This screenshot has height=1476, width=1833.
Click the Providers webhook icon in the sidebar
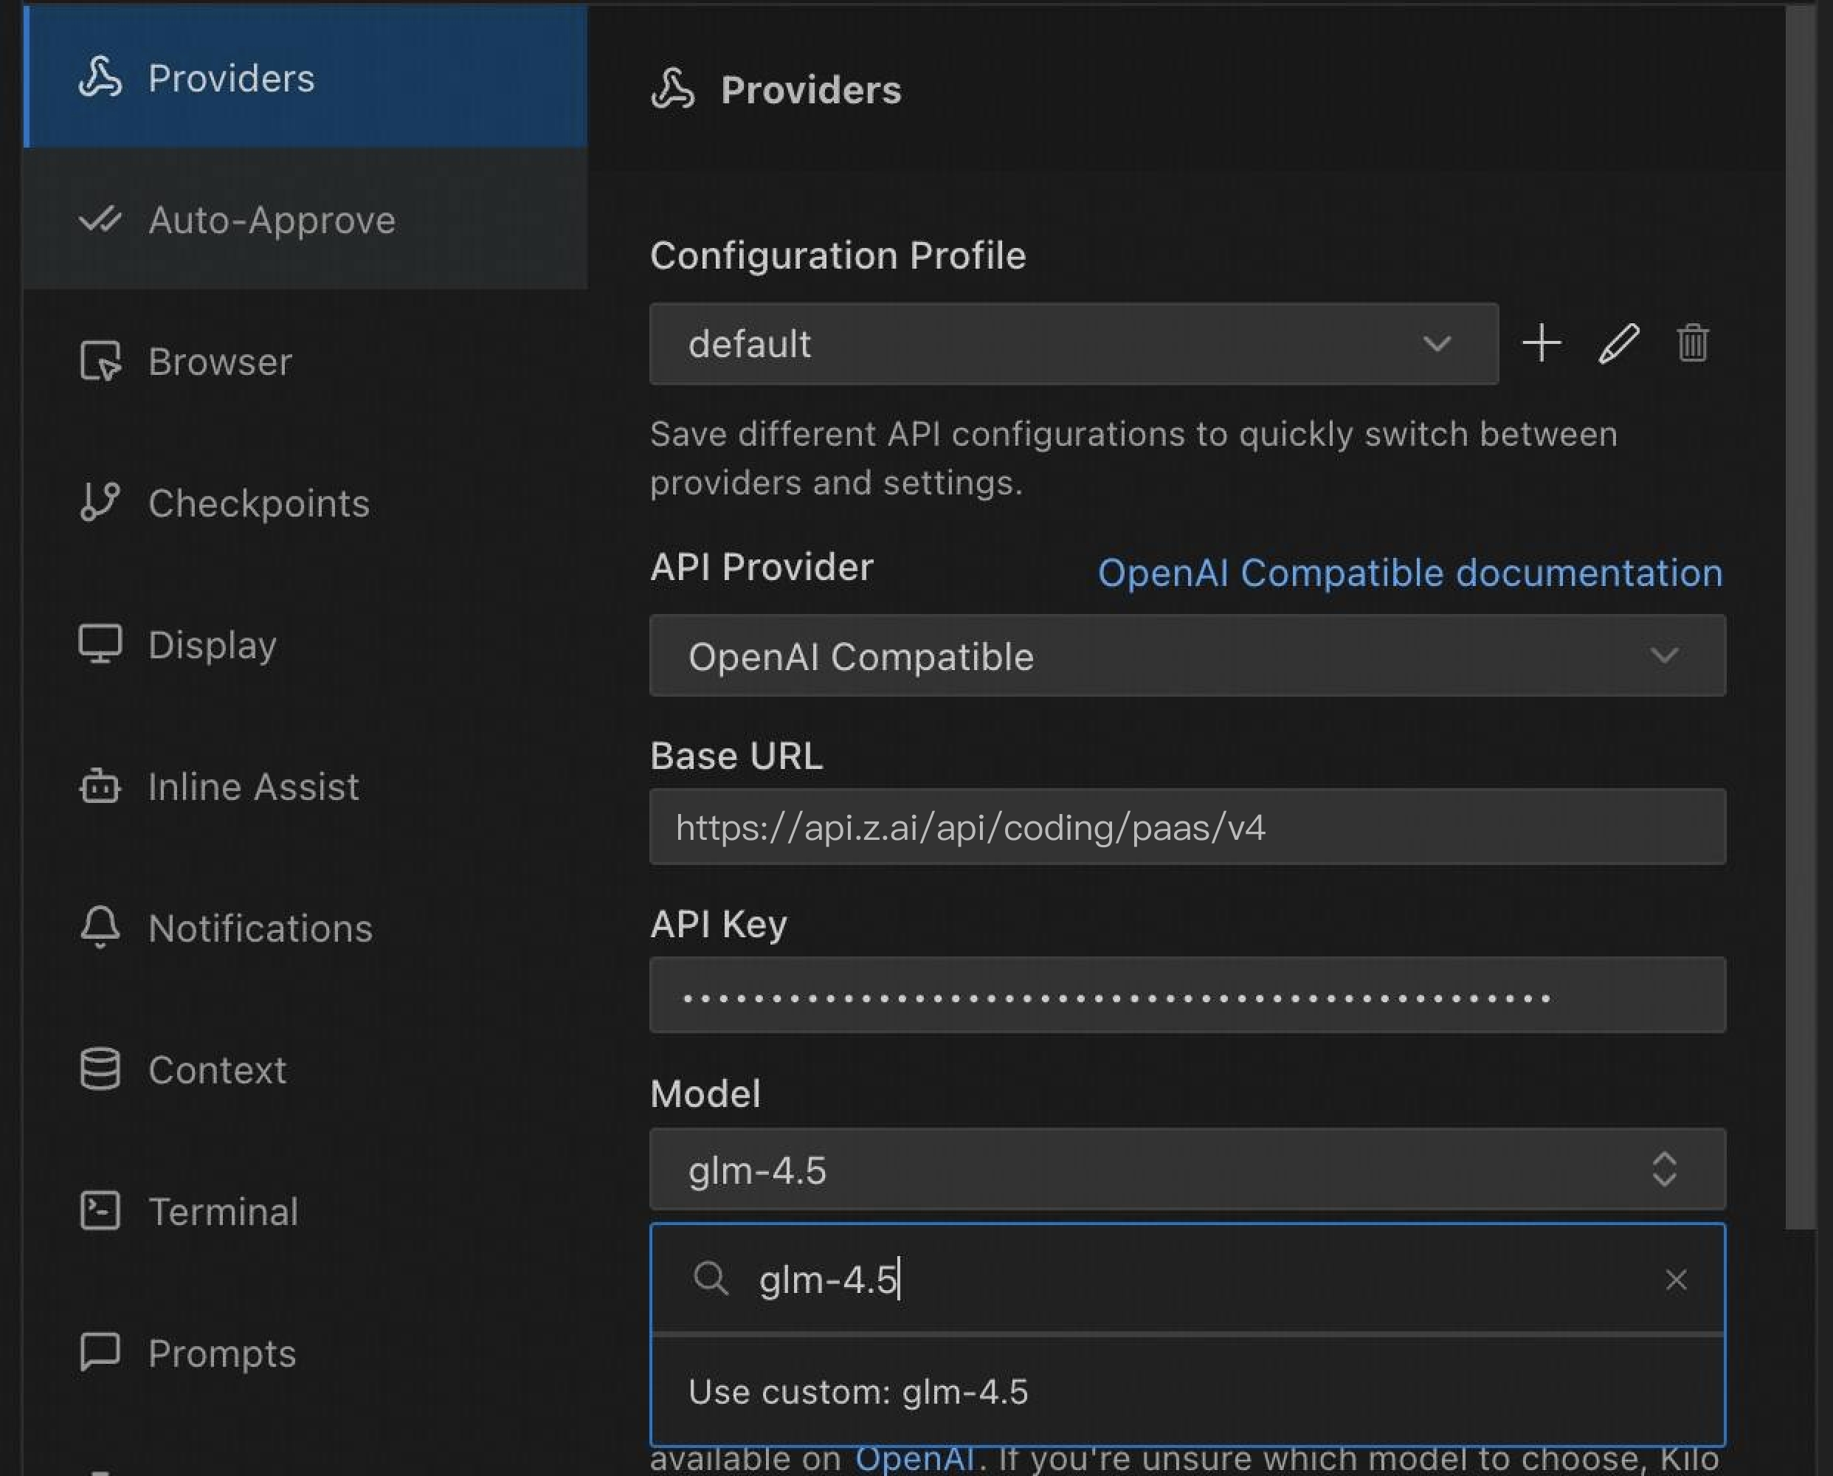100,77
